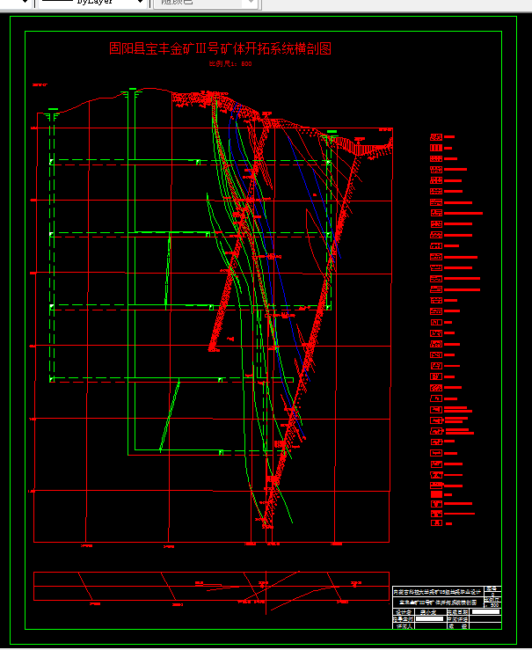Select the red drawing title 固阳县宝丰金矿III号矿体开拓系统横剖图
Viewport: 532px width, 650px height.
[x=220, y=48]
